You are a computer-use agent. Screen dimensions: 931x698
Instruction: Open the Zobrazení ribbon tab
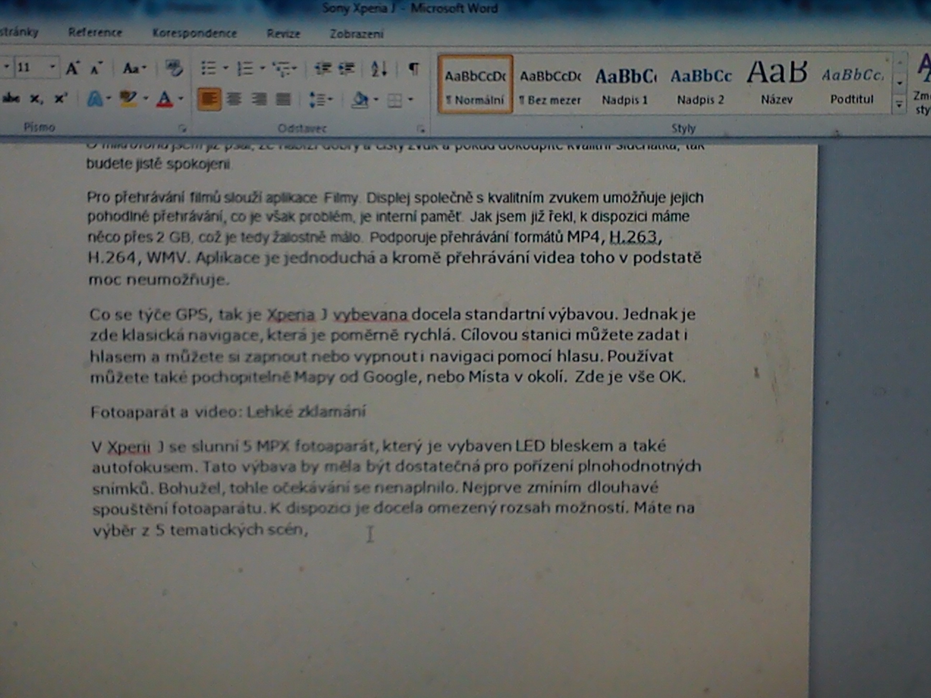(357, 34)
